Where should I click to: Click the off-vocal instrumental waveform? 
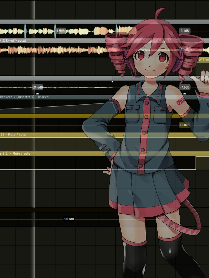click(x=53, y=50)
